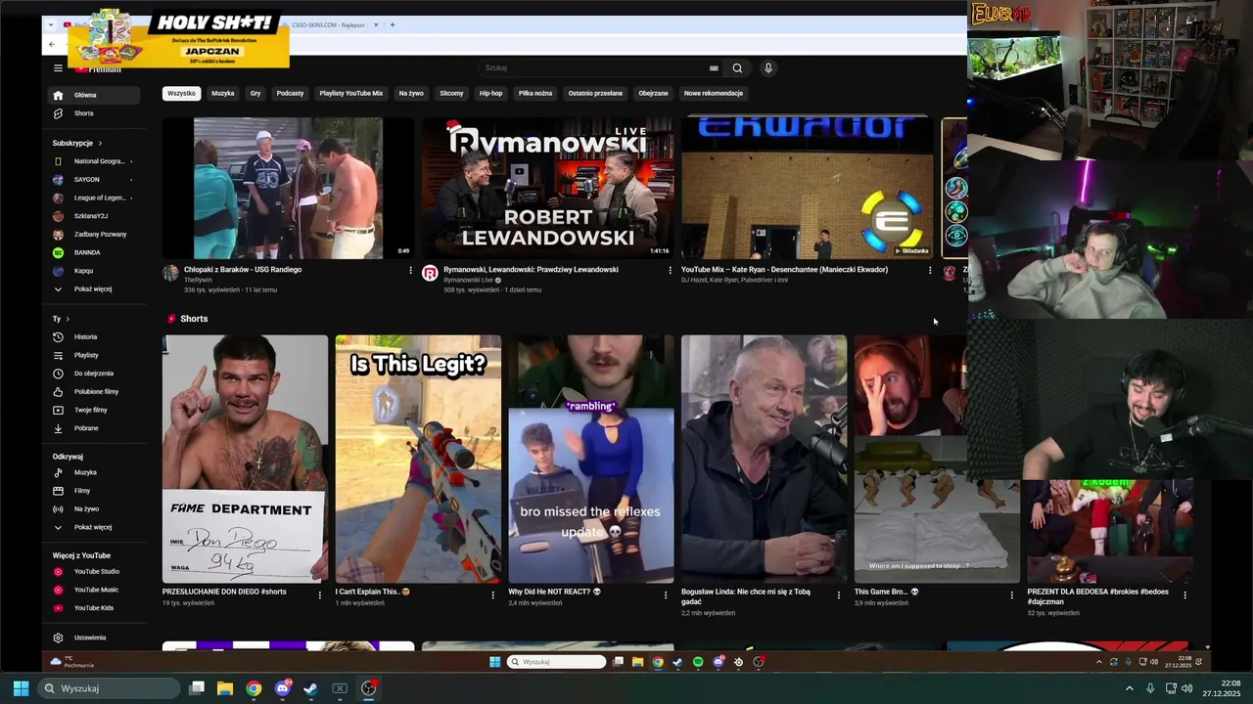Viewport: 1253px width, 704px height.
Task: Open Filmy under Odkrywaj
Action: pos(95,491)
